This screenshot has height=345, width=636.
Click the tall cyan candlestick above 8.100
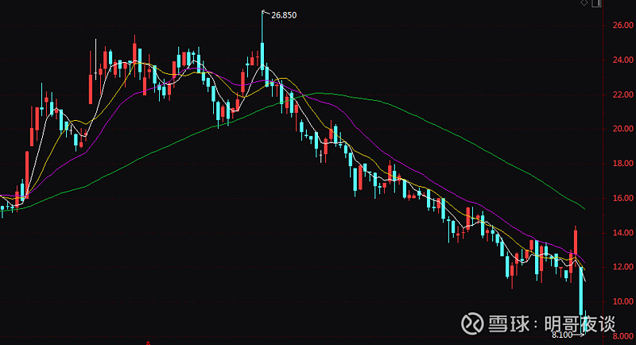click(x=581, y=291)
